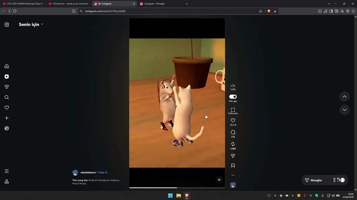The width and height of the screenshot is (357, 200).
Task: Install app icon in address bar
Action: coord(261,11)
